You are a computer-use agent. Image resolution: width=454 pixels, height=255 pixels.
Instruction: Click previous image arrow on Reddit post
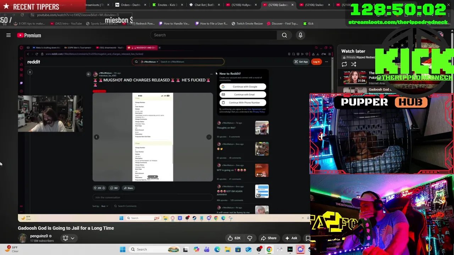[96, 137]
